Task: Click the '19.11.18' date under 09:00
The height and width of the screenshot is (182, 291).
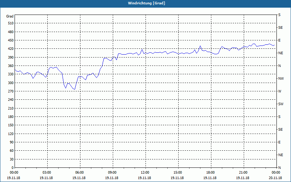Action: pos(112,178)
